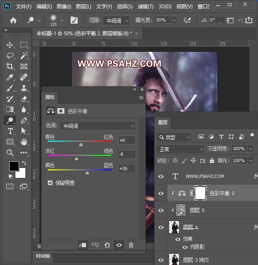Open the Layer menu

point(84,7)
